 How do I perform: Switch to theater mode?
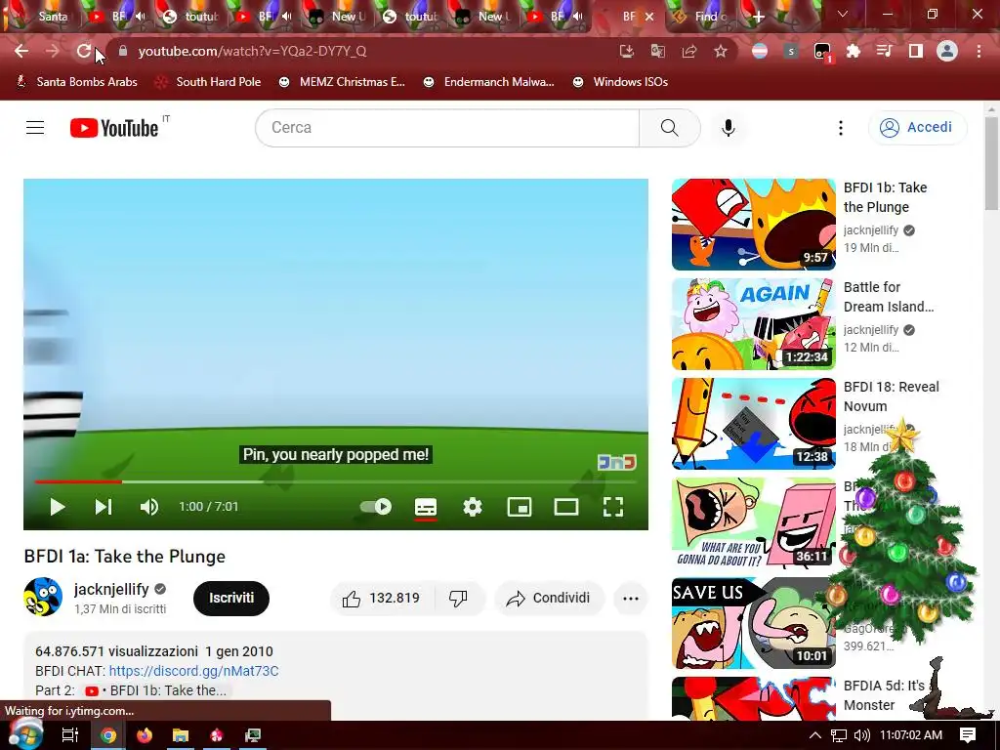[565, 507]
